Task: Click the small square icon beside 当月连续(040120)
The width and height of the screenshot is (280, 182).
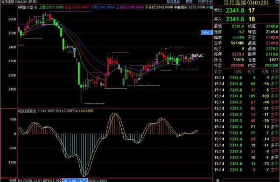Action: (x=277, y=2)
